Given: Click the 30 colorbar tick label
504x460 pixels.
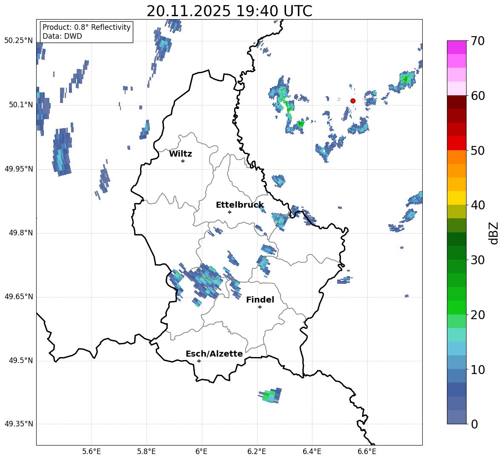Looking at the screenshot, I should pos(477,260).
